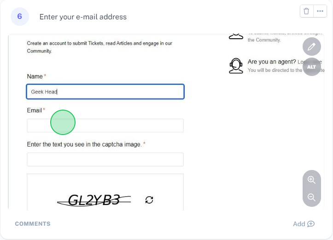Viewport: 333px width, 240px height.
Task: Click the GL2YB3 captcha image
Action: pos(94,200)
